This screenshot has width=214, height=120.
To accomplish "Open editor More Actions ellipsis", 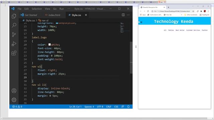I will coord(128,15).
